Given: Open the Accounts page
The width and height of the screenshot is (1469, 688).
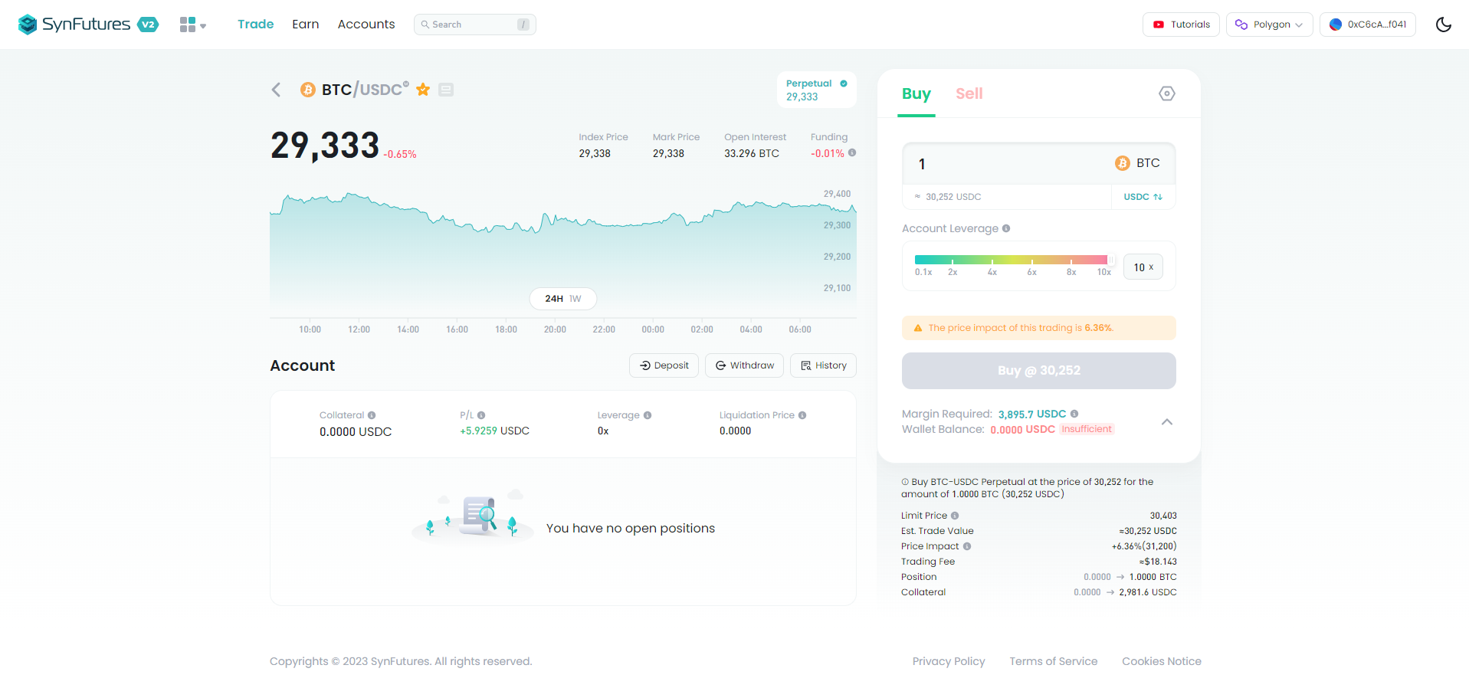Looking at the screenshot, I should point(366,25).
